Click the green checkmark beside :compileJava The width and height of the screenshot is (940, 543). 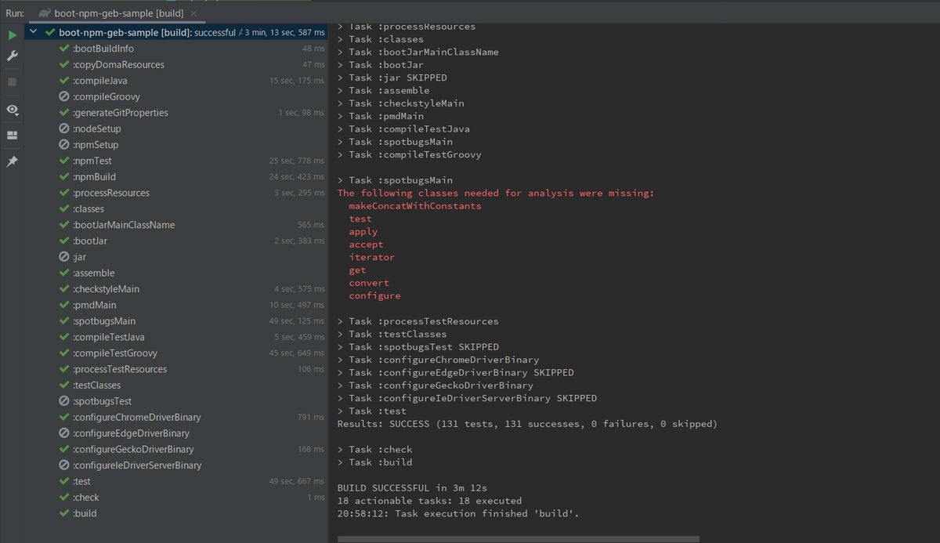click(x=65, y=81)
